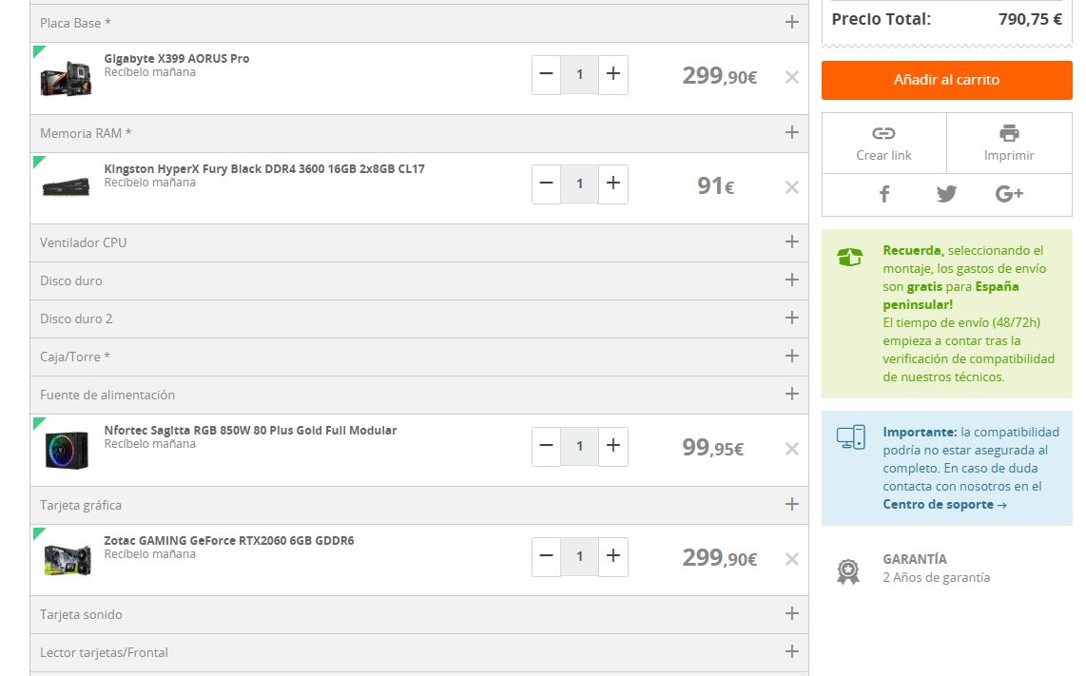Click the Memoria RAM * category label

click(x=86, y=133)
